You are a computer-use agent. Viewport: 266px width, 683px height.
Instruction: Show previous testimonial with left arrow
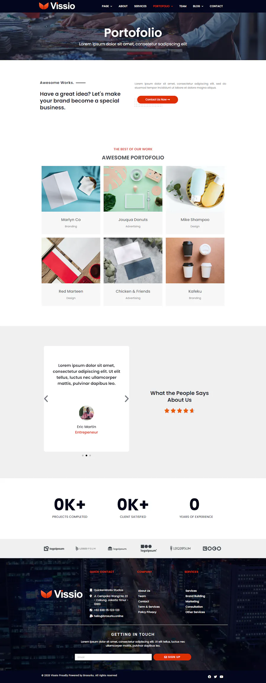46,399
